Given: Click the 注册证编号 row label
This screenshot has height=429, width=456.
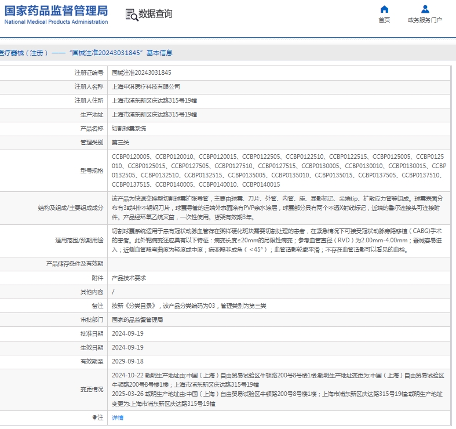Looking at the screenshot, I should coord(89,73).
